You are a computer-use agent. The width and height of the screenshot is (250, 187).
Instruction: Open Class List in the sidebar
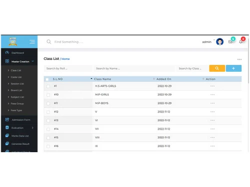[x=16, y=70]
